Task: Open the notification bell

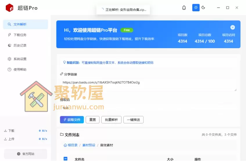Action: [x=184, y=8]
